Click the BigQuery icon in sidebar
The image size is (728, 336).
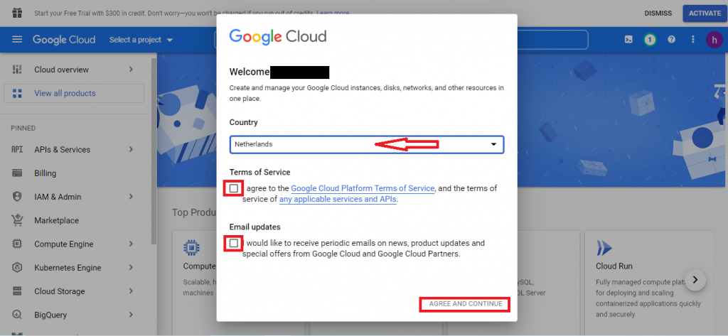(17, 315)
